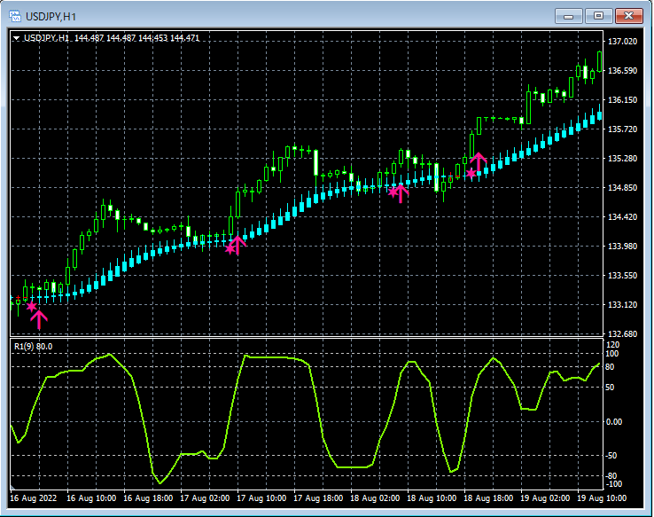Viewport: 654px width, 517px height.
Task: Select the USDJPY,H1 title text
Action: pyautogui.click(x=51, y=17)
